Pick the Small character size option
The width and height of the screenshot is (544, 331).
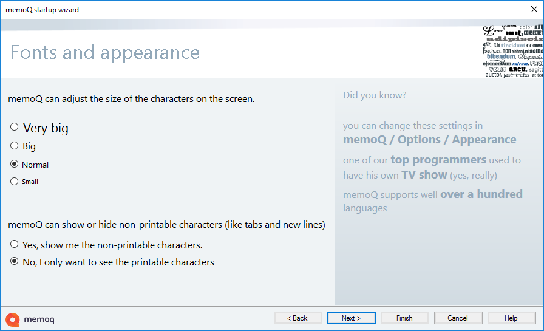[x=15, y=181]
